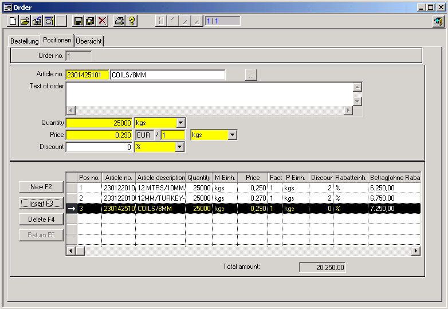Click the exit door icon at right
The height and width of the screenshot is (309, 448).
pos(438,21)
